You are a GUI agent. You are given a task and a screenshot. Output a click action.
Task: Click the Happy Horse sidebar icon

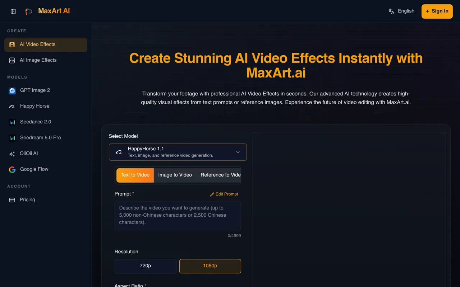click(x=12, y=106)
